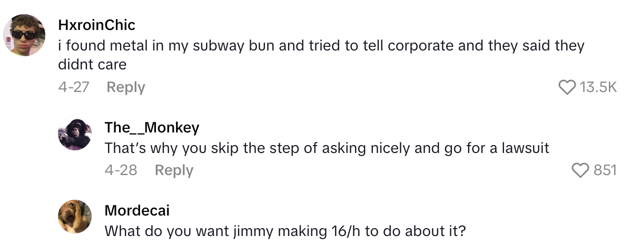Open The__Monkey's chimp avatar
This screenshot has height=246, width=631.
(x=75, y=134)
